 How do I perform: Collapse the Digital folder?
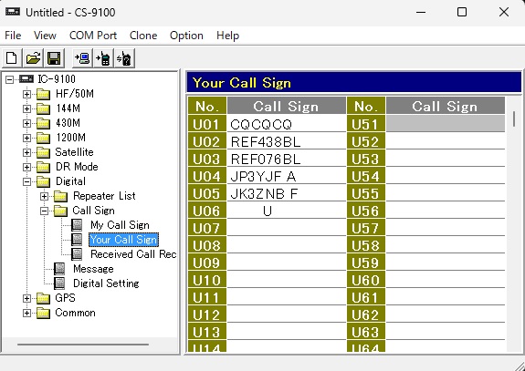[x=26, y=181]
